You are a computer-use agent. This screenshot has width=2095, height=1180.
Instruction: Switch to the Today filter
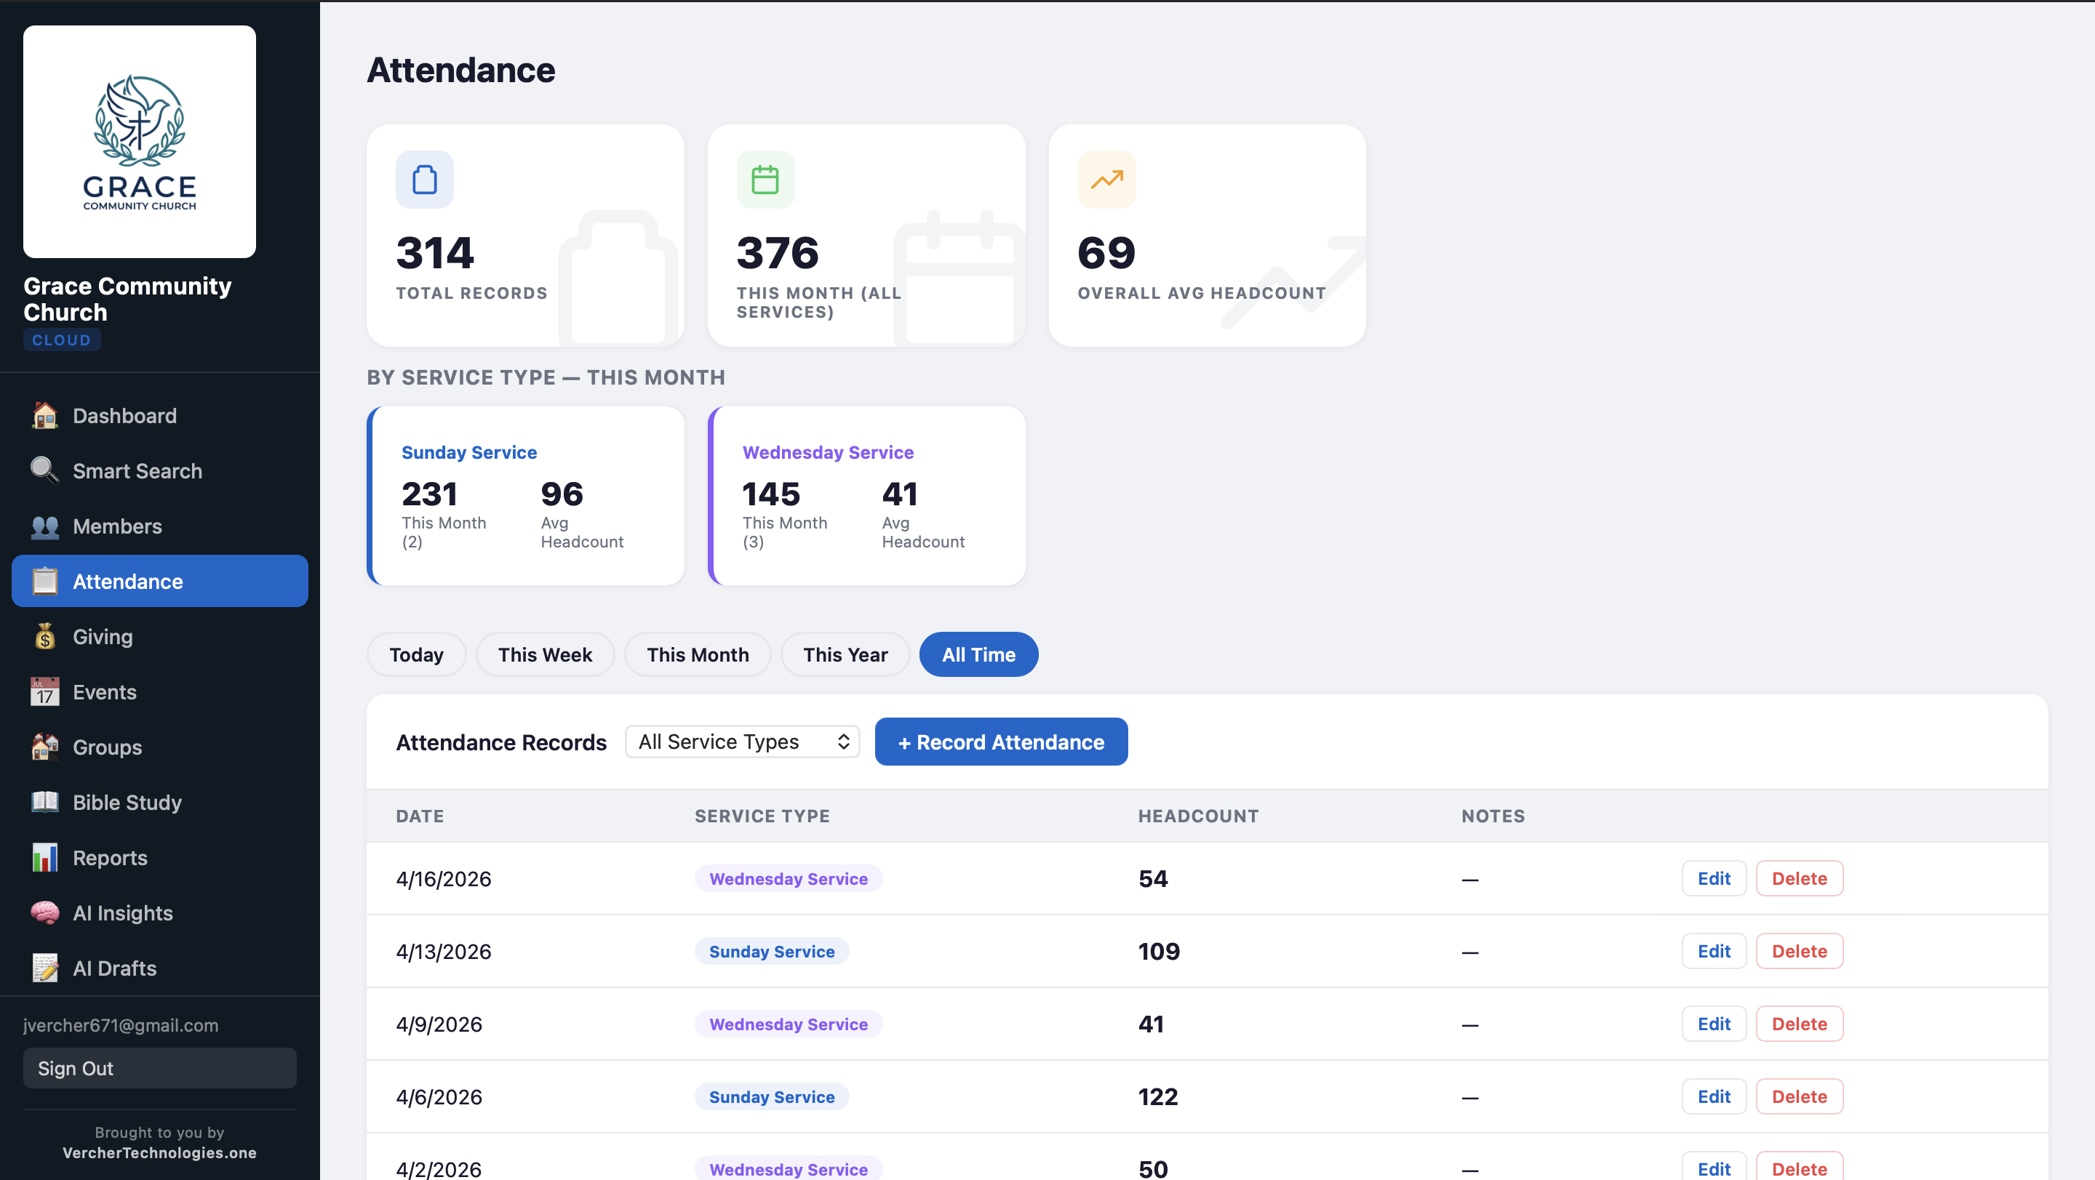coord(415,654)
